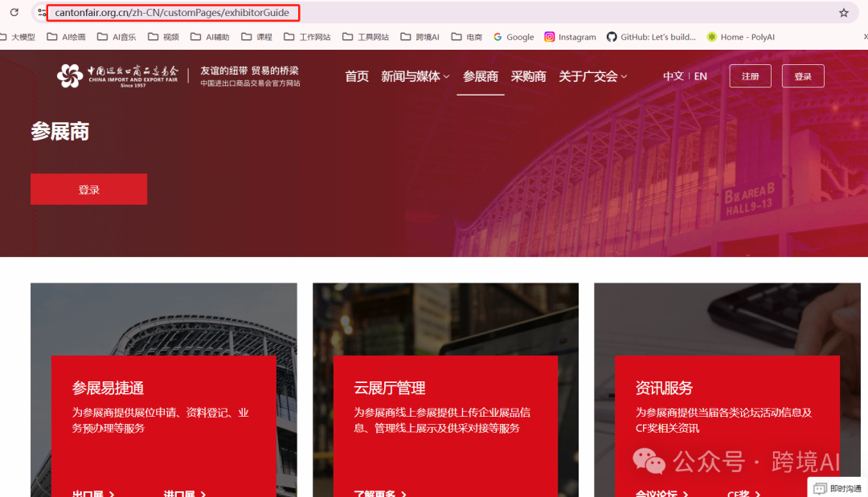Open the 资讯服务 card title
Screen dimensions: 868x497
point(664,388)
